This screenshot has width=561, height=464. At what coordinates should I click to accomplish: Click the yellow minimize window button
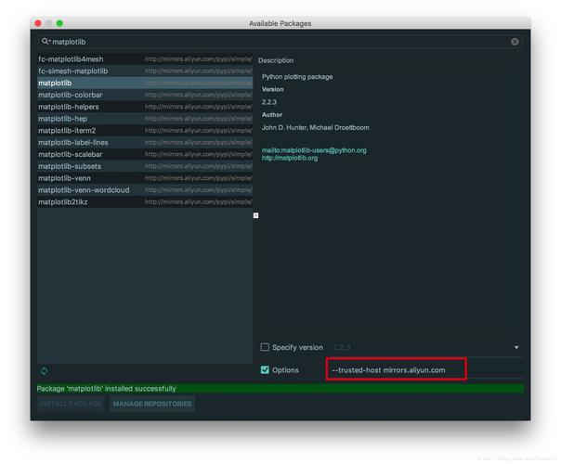[x=49, y=22]
